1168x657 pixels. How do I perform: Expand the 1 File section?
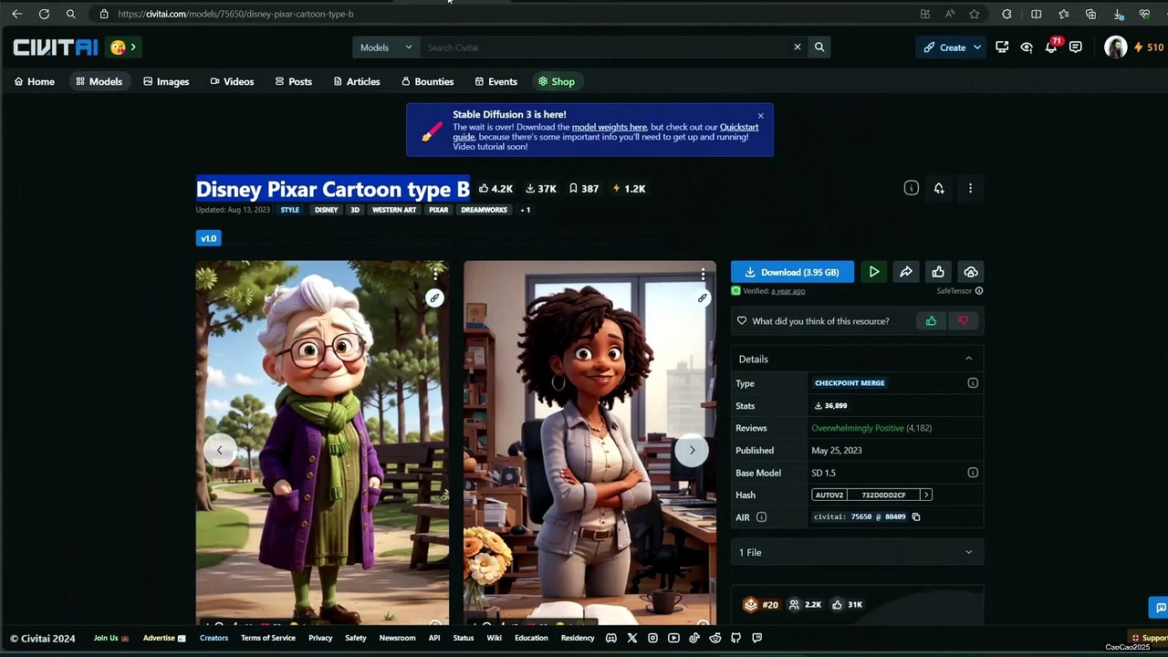click(857, 552)
